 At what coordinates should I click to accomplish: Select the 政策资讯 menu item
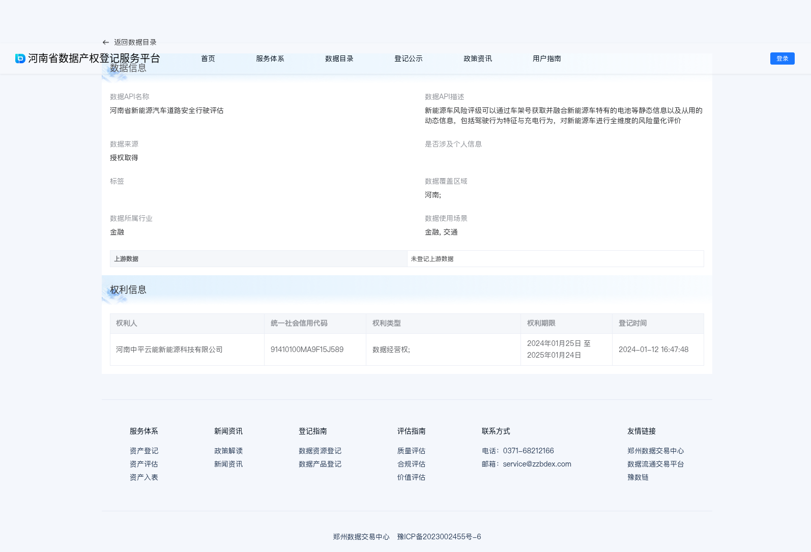pyautogui.click(x=478, y=59)
